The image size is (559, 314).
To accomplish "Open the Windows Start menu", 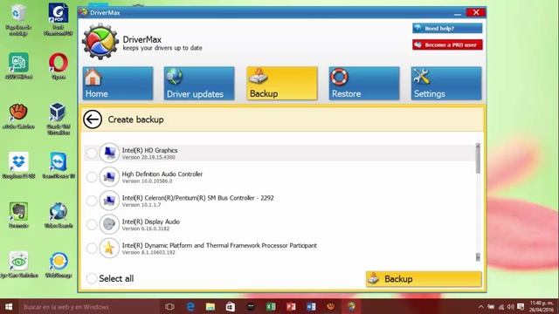I will pyautogui.click(x=9, y=306).
